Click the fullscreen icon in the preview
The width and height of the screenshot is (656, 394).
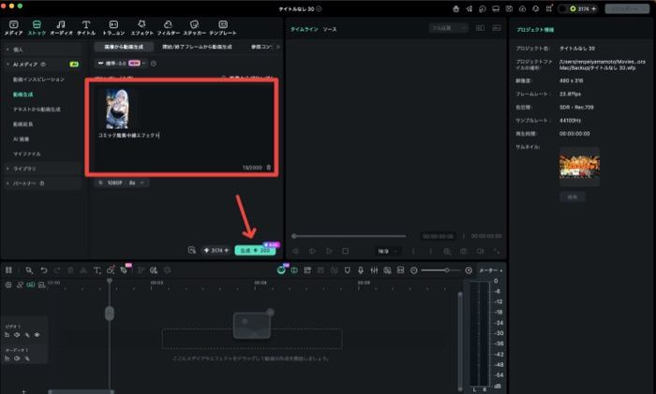point(497,251)
